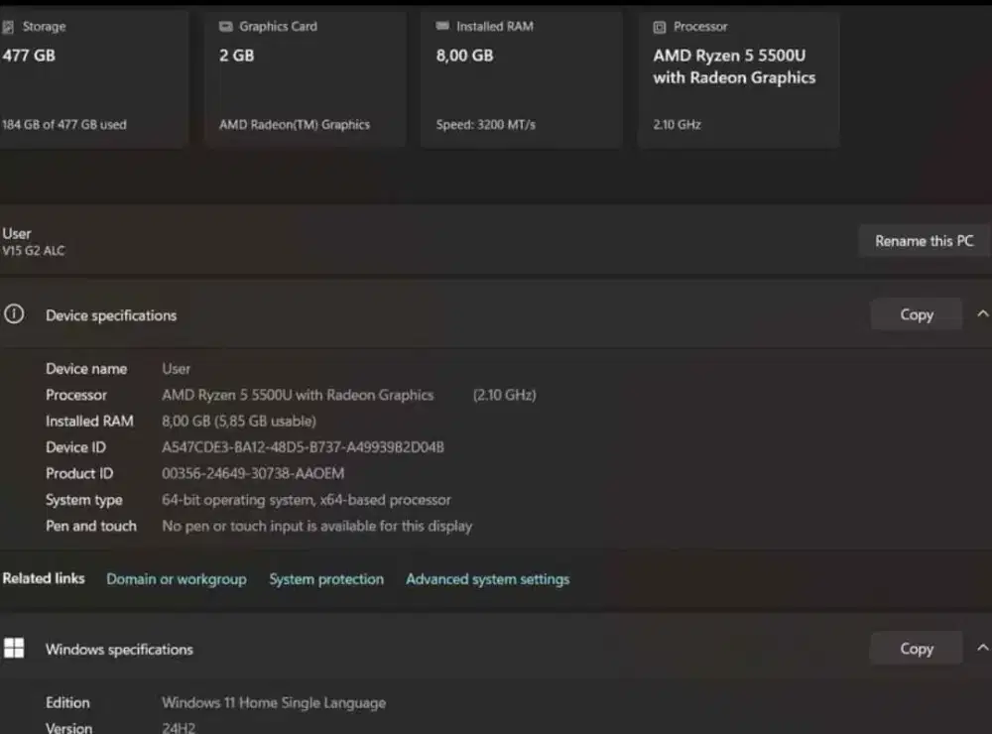
Task: Copy the Device specifications details
Action: pos(915,313)
